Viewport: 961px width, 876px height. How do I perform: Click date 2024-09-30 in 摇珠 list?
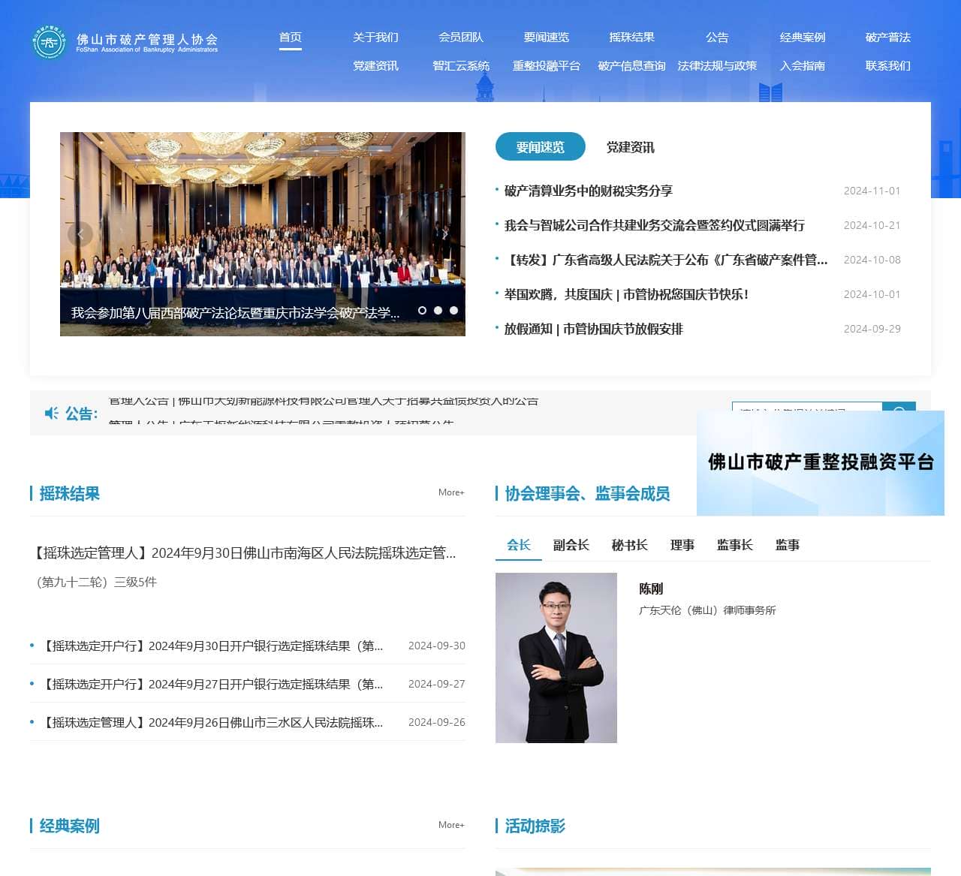coord(436,646)
